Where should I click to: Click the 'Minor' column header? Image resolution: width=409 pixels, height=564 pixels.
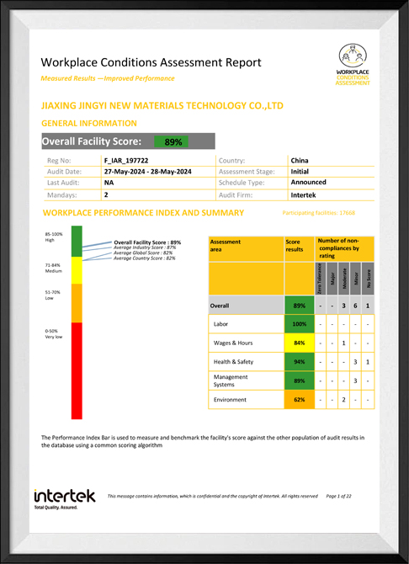pos(355,279)
